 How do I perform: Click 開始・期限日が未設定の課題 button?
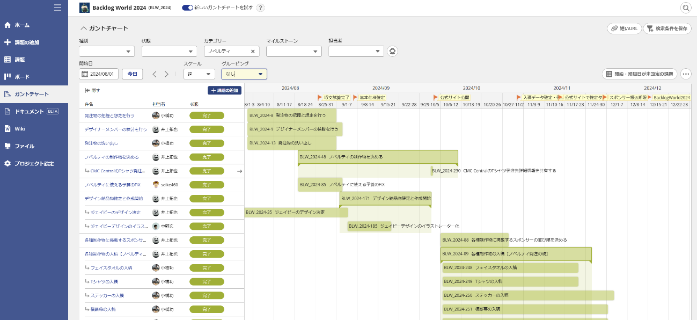(x=640, y=74)
